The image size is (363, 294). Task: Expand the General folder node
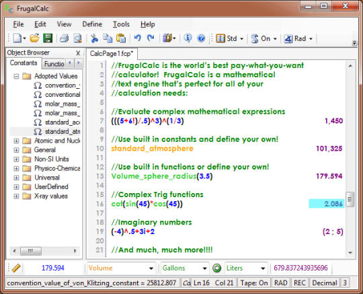point(16,150)
